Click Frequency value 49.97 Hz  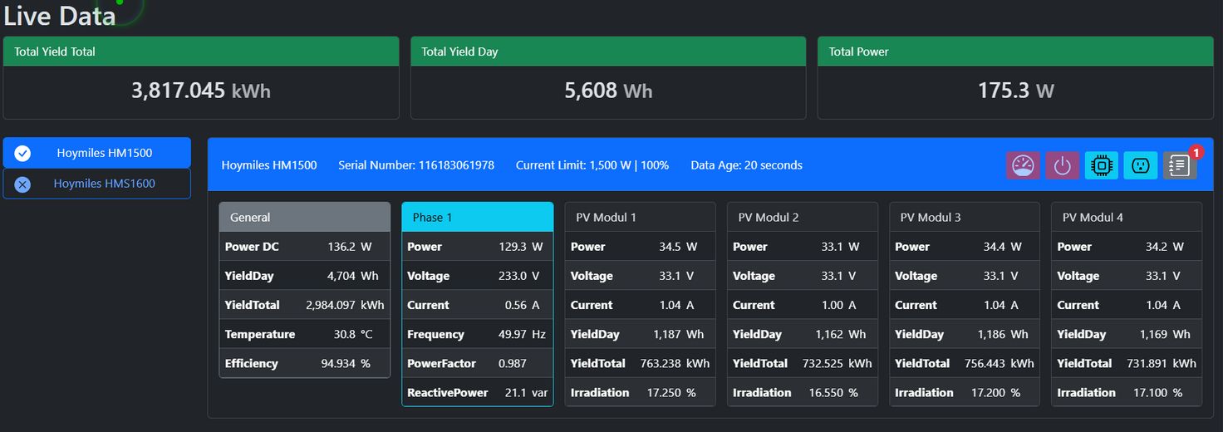522,334
